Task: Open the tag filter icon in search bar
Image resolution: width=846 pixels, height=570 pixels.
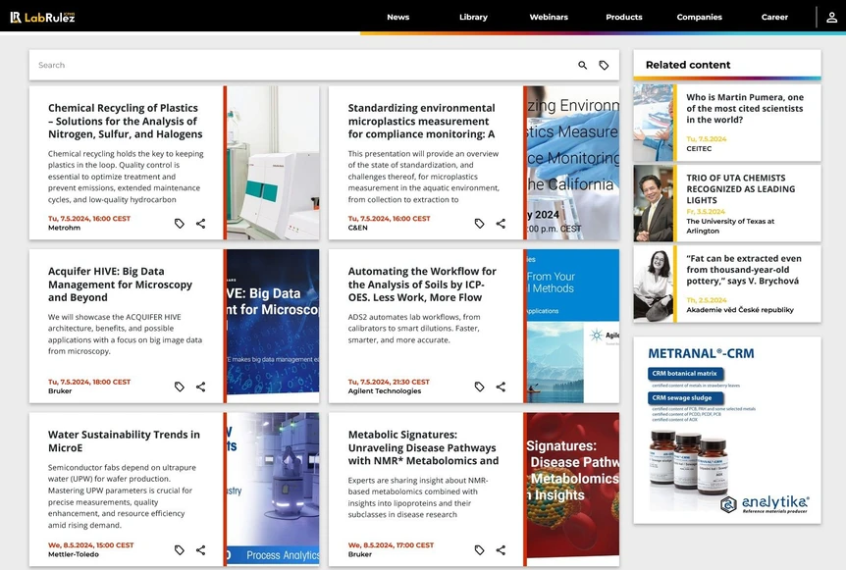Action: coord(604,66)
